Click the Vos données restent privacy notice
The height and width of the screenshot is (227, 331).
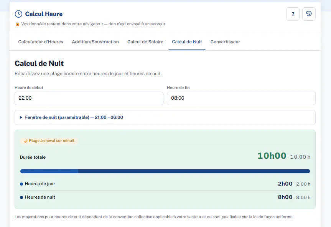(93, 24)
